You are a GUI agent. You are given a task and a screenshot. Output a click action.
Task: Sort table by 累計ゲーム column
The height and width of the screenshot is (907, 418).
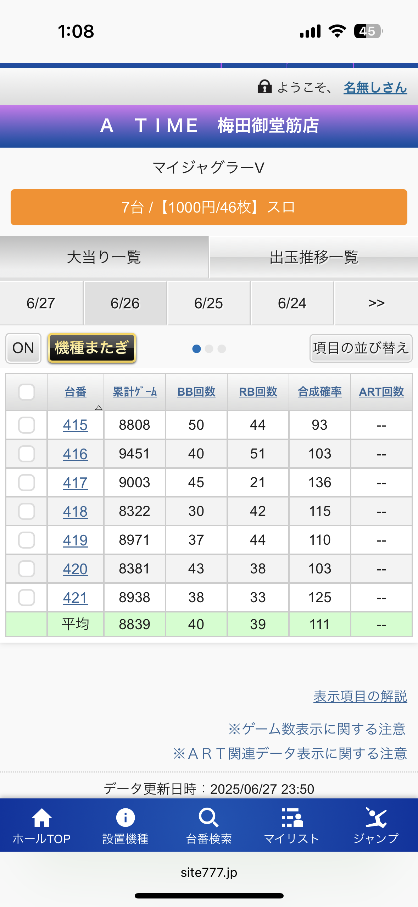point(135,392)
